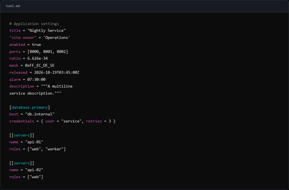The height and width of the screenshot is (190, 289).
Task: Click the [database.primary] table header
Action: click(30, 107)
